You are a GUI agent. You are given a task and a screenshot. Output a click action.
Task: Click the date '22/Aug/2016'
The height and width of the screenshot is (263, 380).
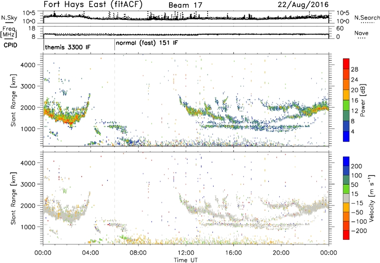coord(303,5)
